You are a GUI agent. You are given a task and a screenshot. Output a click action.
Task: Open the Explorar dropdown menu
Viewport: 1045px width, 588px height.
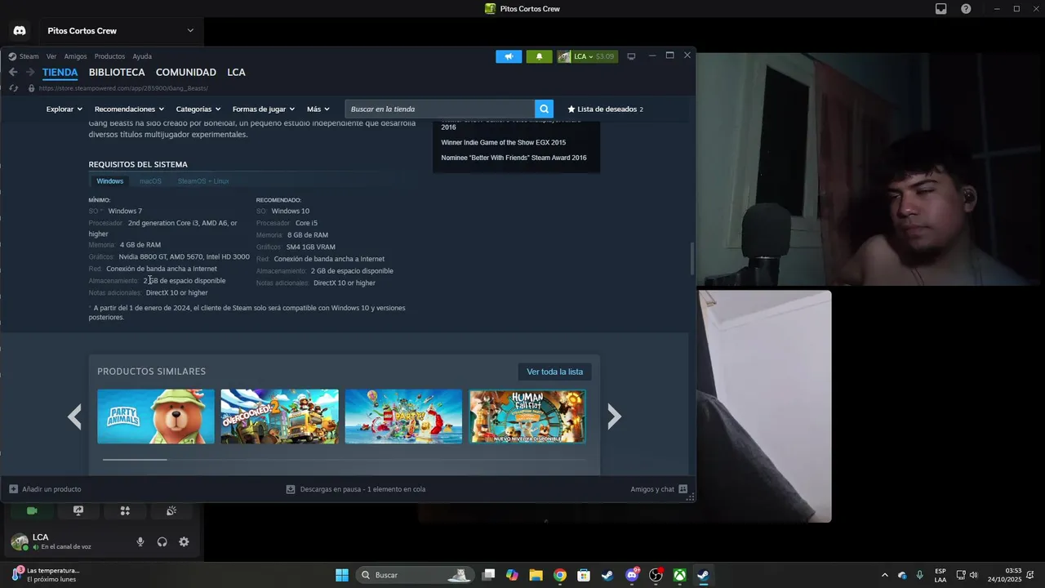coord(64,109)
